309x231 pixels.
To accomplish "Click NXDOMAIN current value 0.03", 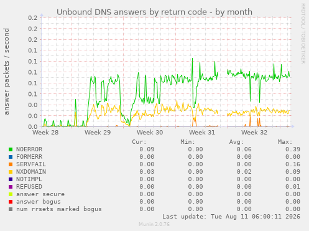I will [x=147, y=172].
